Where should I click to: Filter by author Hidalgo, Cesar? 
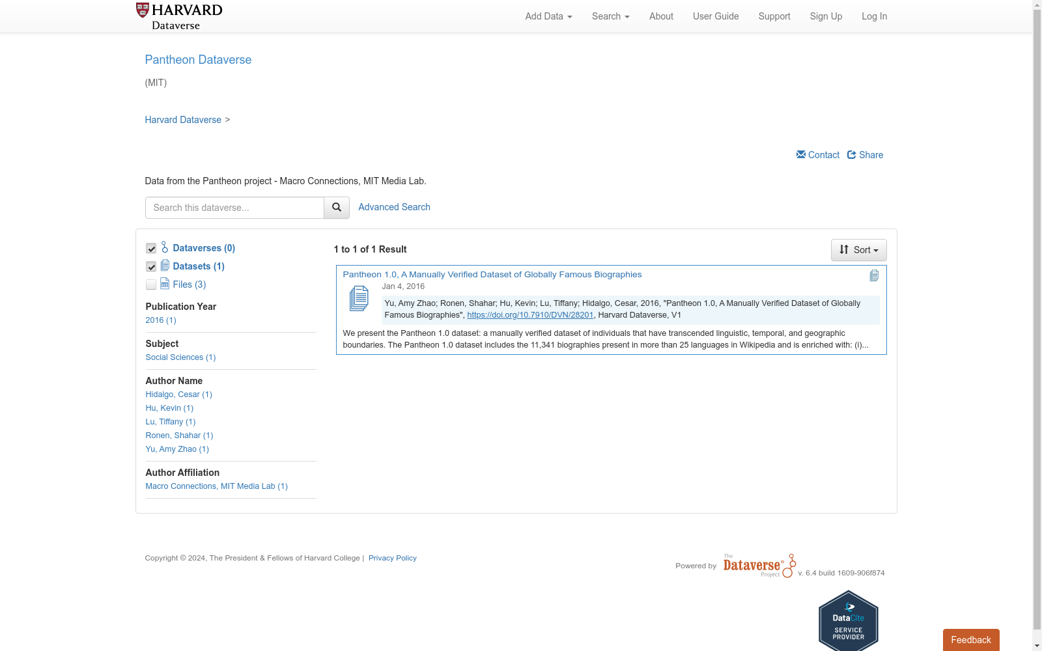179,395
